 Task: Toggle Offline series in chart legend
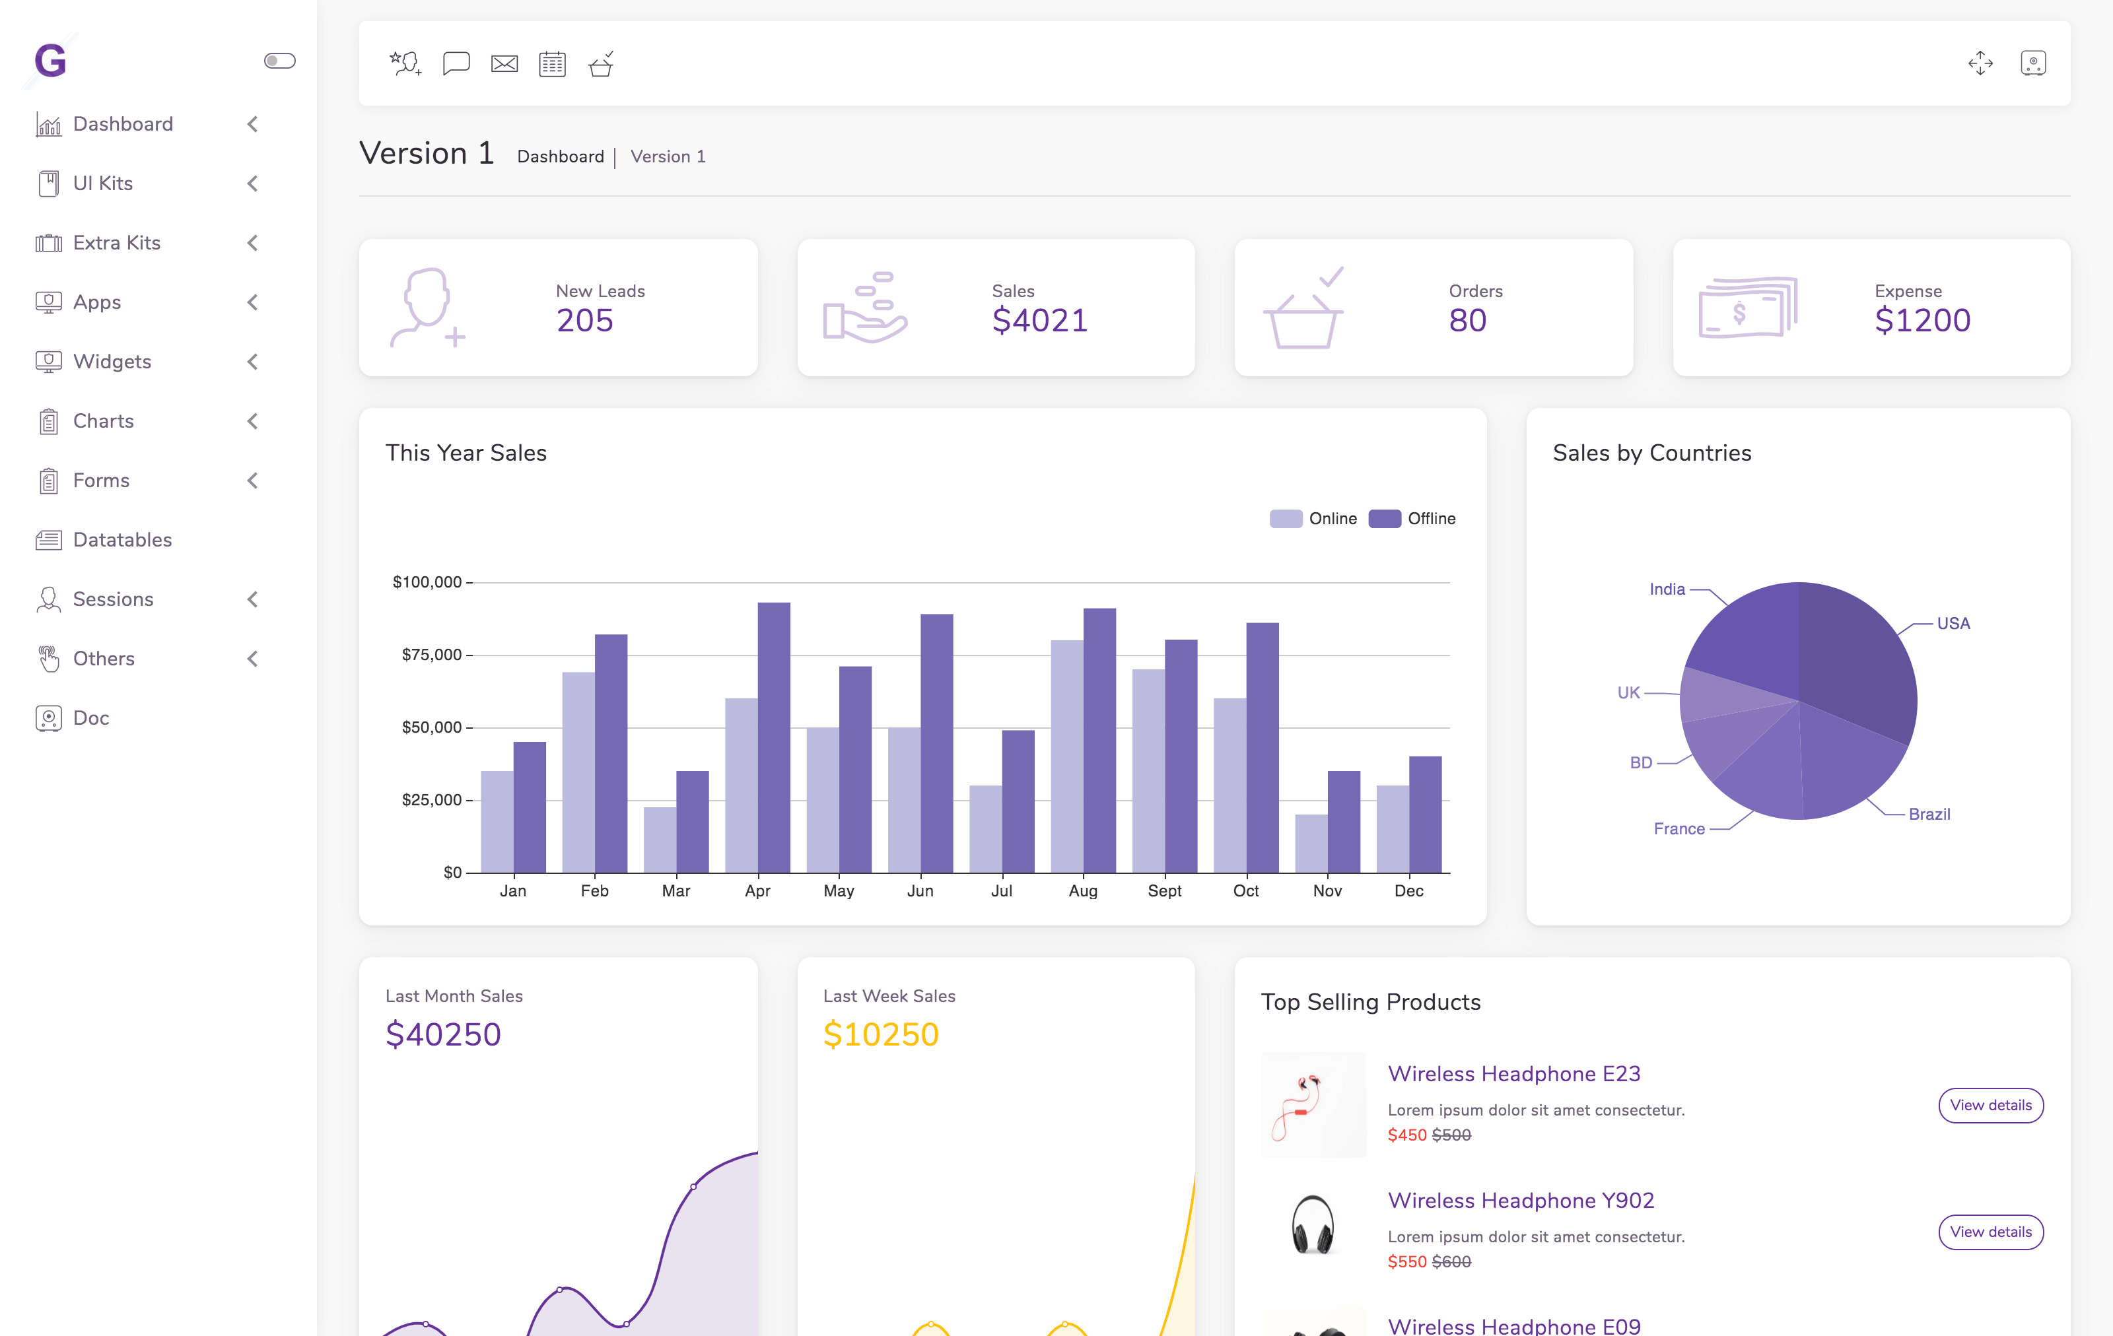tap(1411, 518)
